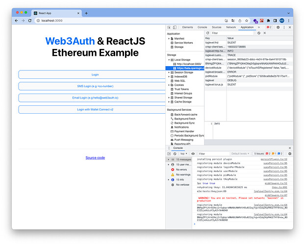Click the Login button
The image size is (305, 245).
[92, 74]
